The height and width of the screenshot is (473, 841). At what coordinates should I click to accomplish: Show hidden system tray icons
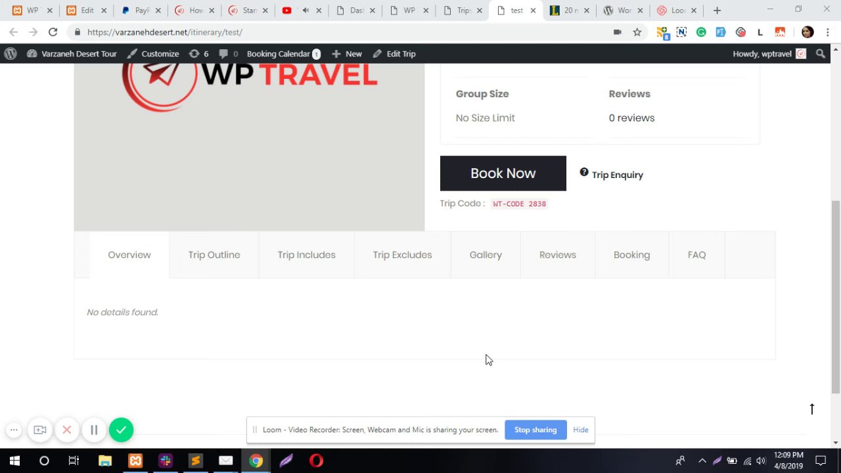point(702,461)
